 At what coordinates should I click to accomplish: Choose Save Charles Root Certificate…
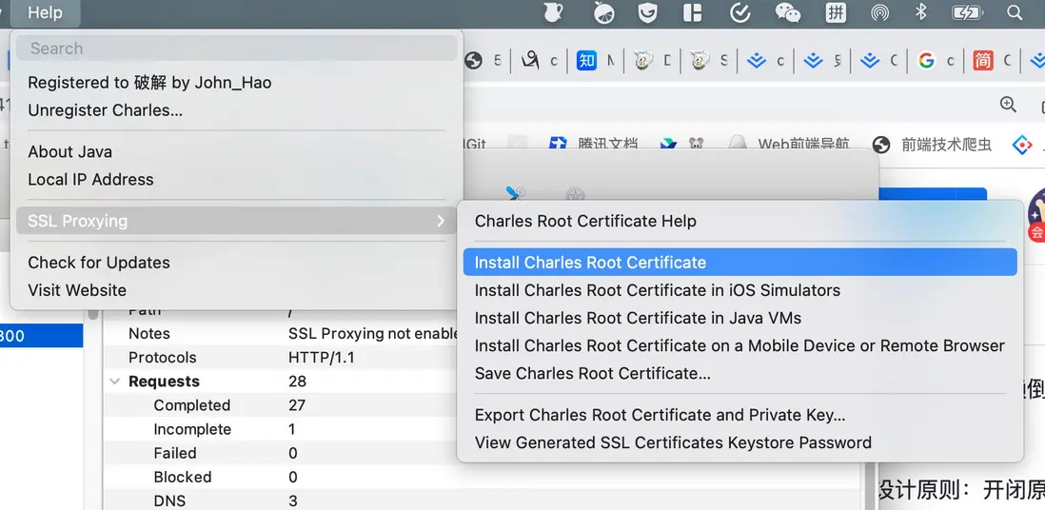(592, 373)
